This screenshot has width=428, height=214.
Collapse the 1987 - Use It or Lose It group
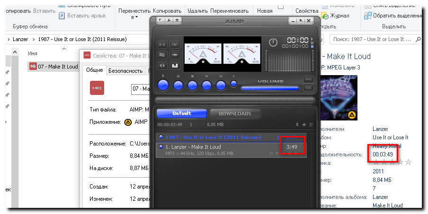click(x=161, y=137)
